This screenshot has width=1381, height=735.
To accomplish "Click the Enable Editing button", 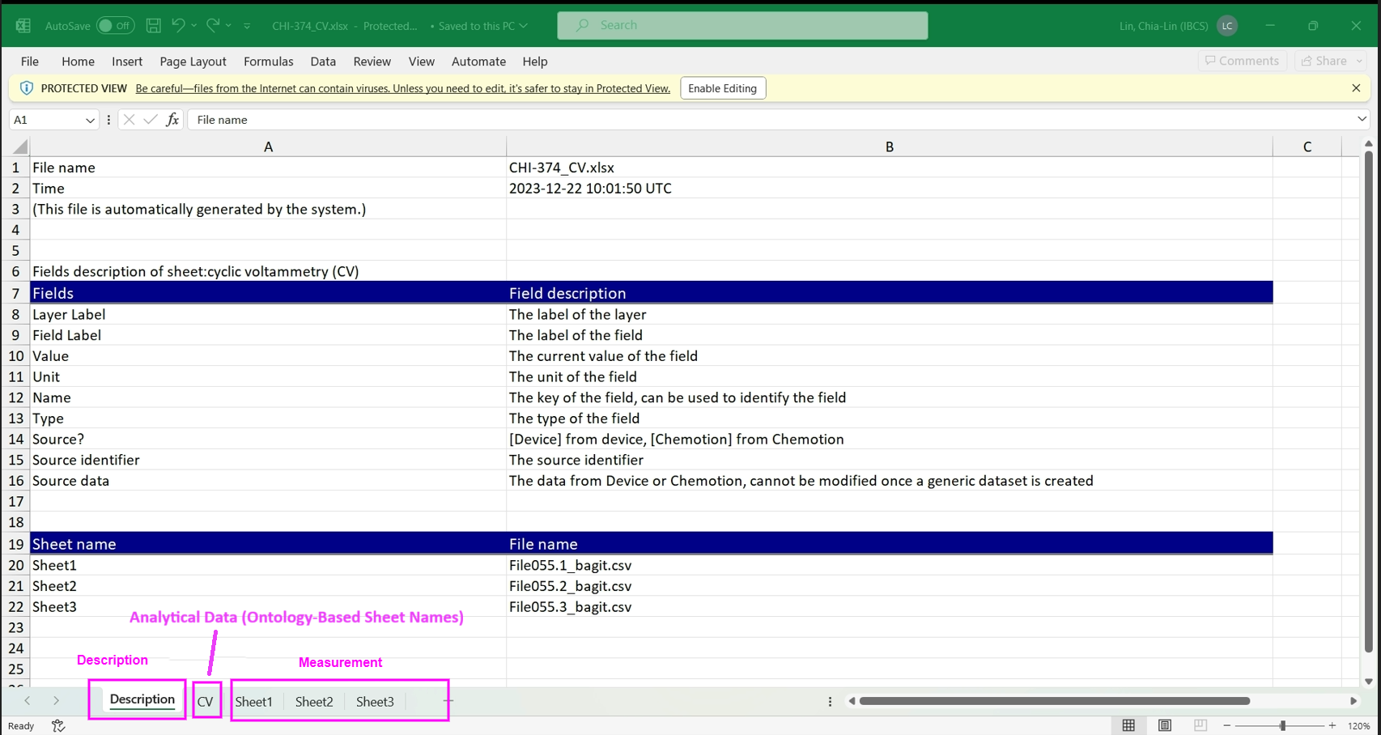I will click(722, 87).
